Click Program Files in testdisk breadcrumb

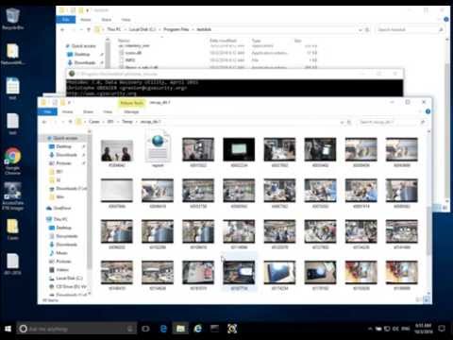click(176, 29)
